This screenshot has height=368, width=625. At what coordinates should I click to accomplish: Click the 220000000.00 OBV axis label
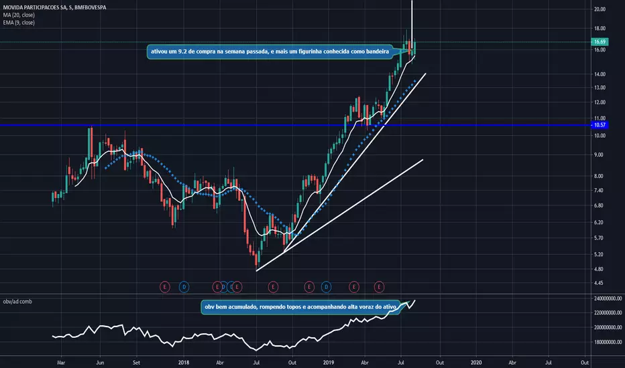(608, 312)
